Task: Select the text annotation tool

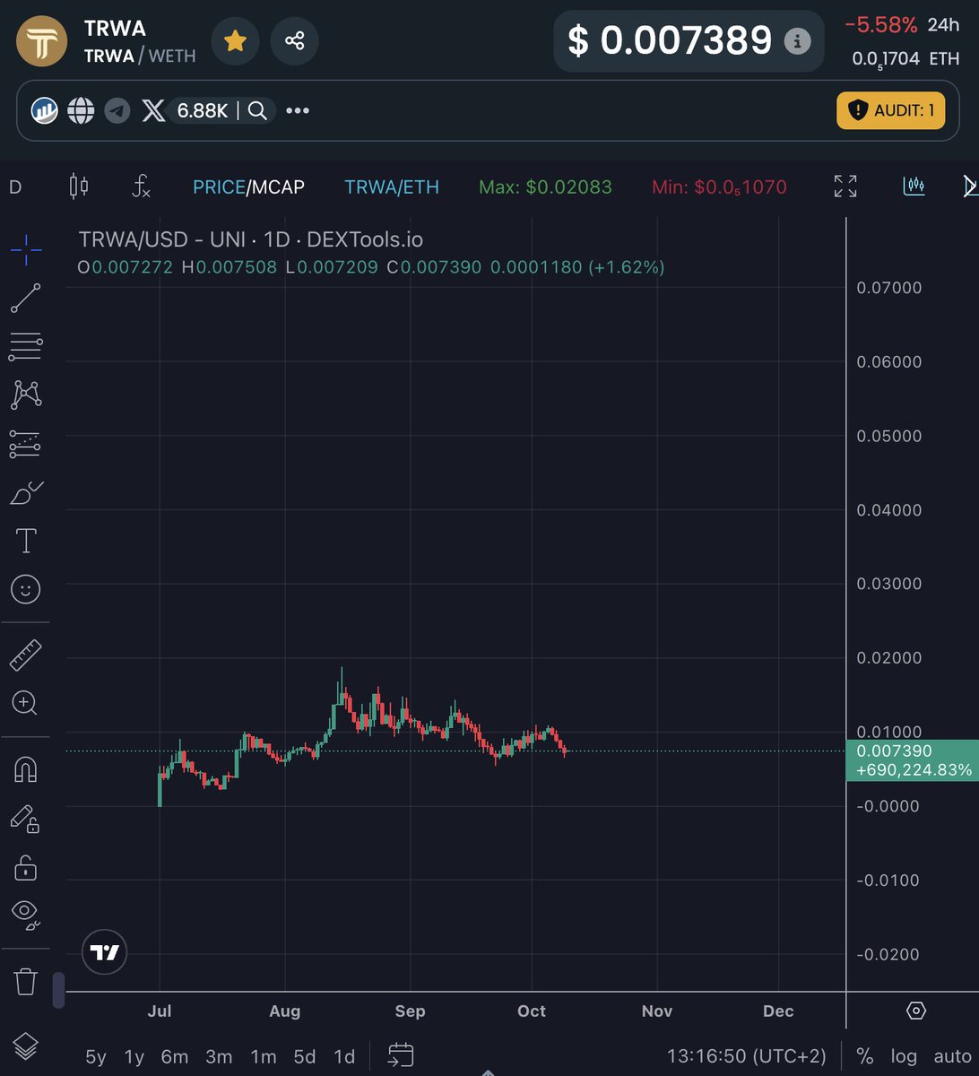Action: tap(25, 541)
